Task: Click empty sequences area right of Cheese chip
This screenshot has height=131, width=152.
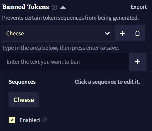Action: tap(89, 100)
